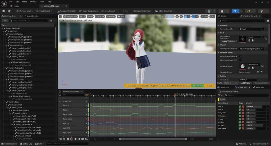Switch to the Anim Slot tab

pyautogui.click(x=259, y=87)
